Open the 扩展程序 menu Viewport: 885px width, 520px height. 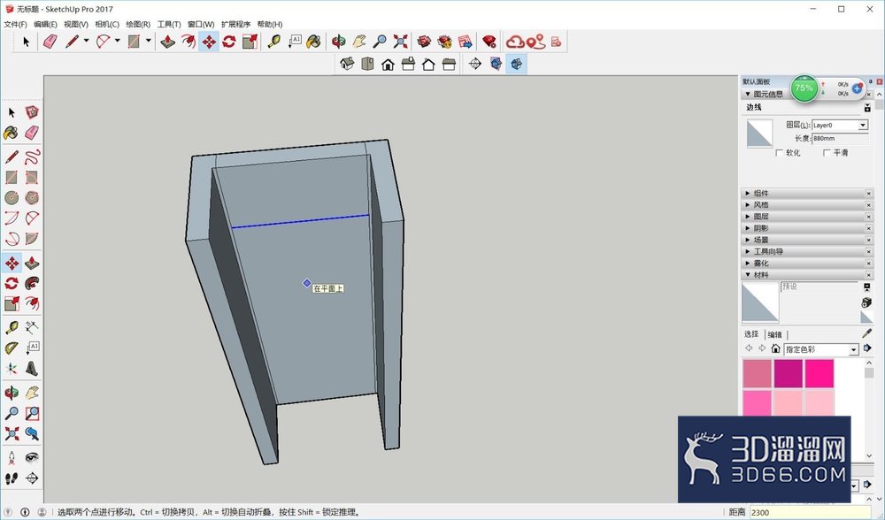tap(235, 24)
